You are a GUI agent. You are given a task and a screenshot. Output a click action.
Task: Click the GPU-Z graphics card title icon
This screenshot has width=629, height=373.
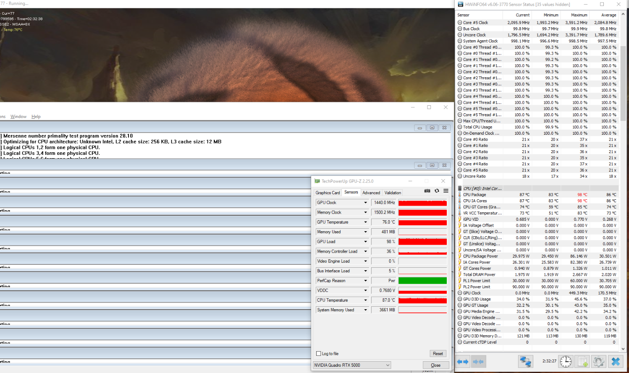317,181
